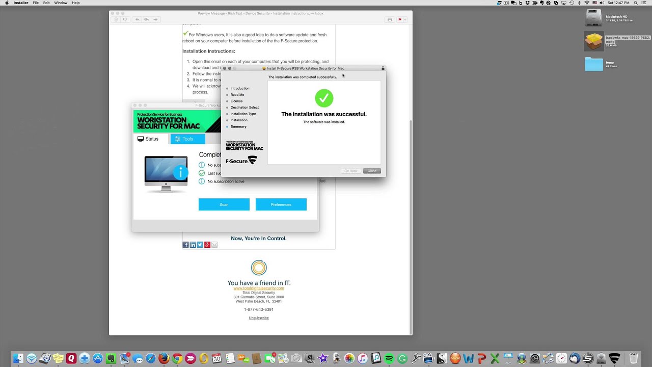Open the www.totaldigitalsecurity.com link
This screenshot has height=367, width=652.
pos(259,288)
